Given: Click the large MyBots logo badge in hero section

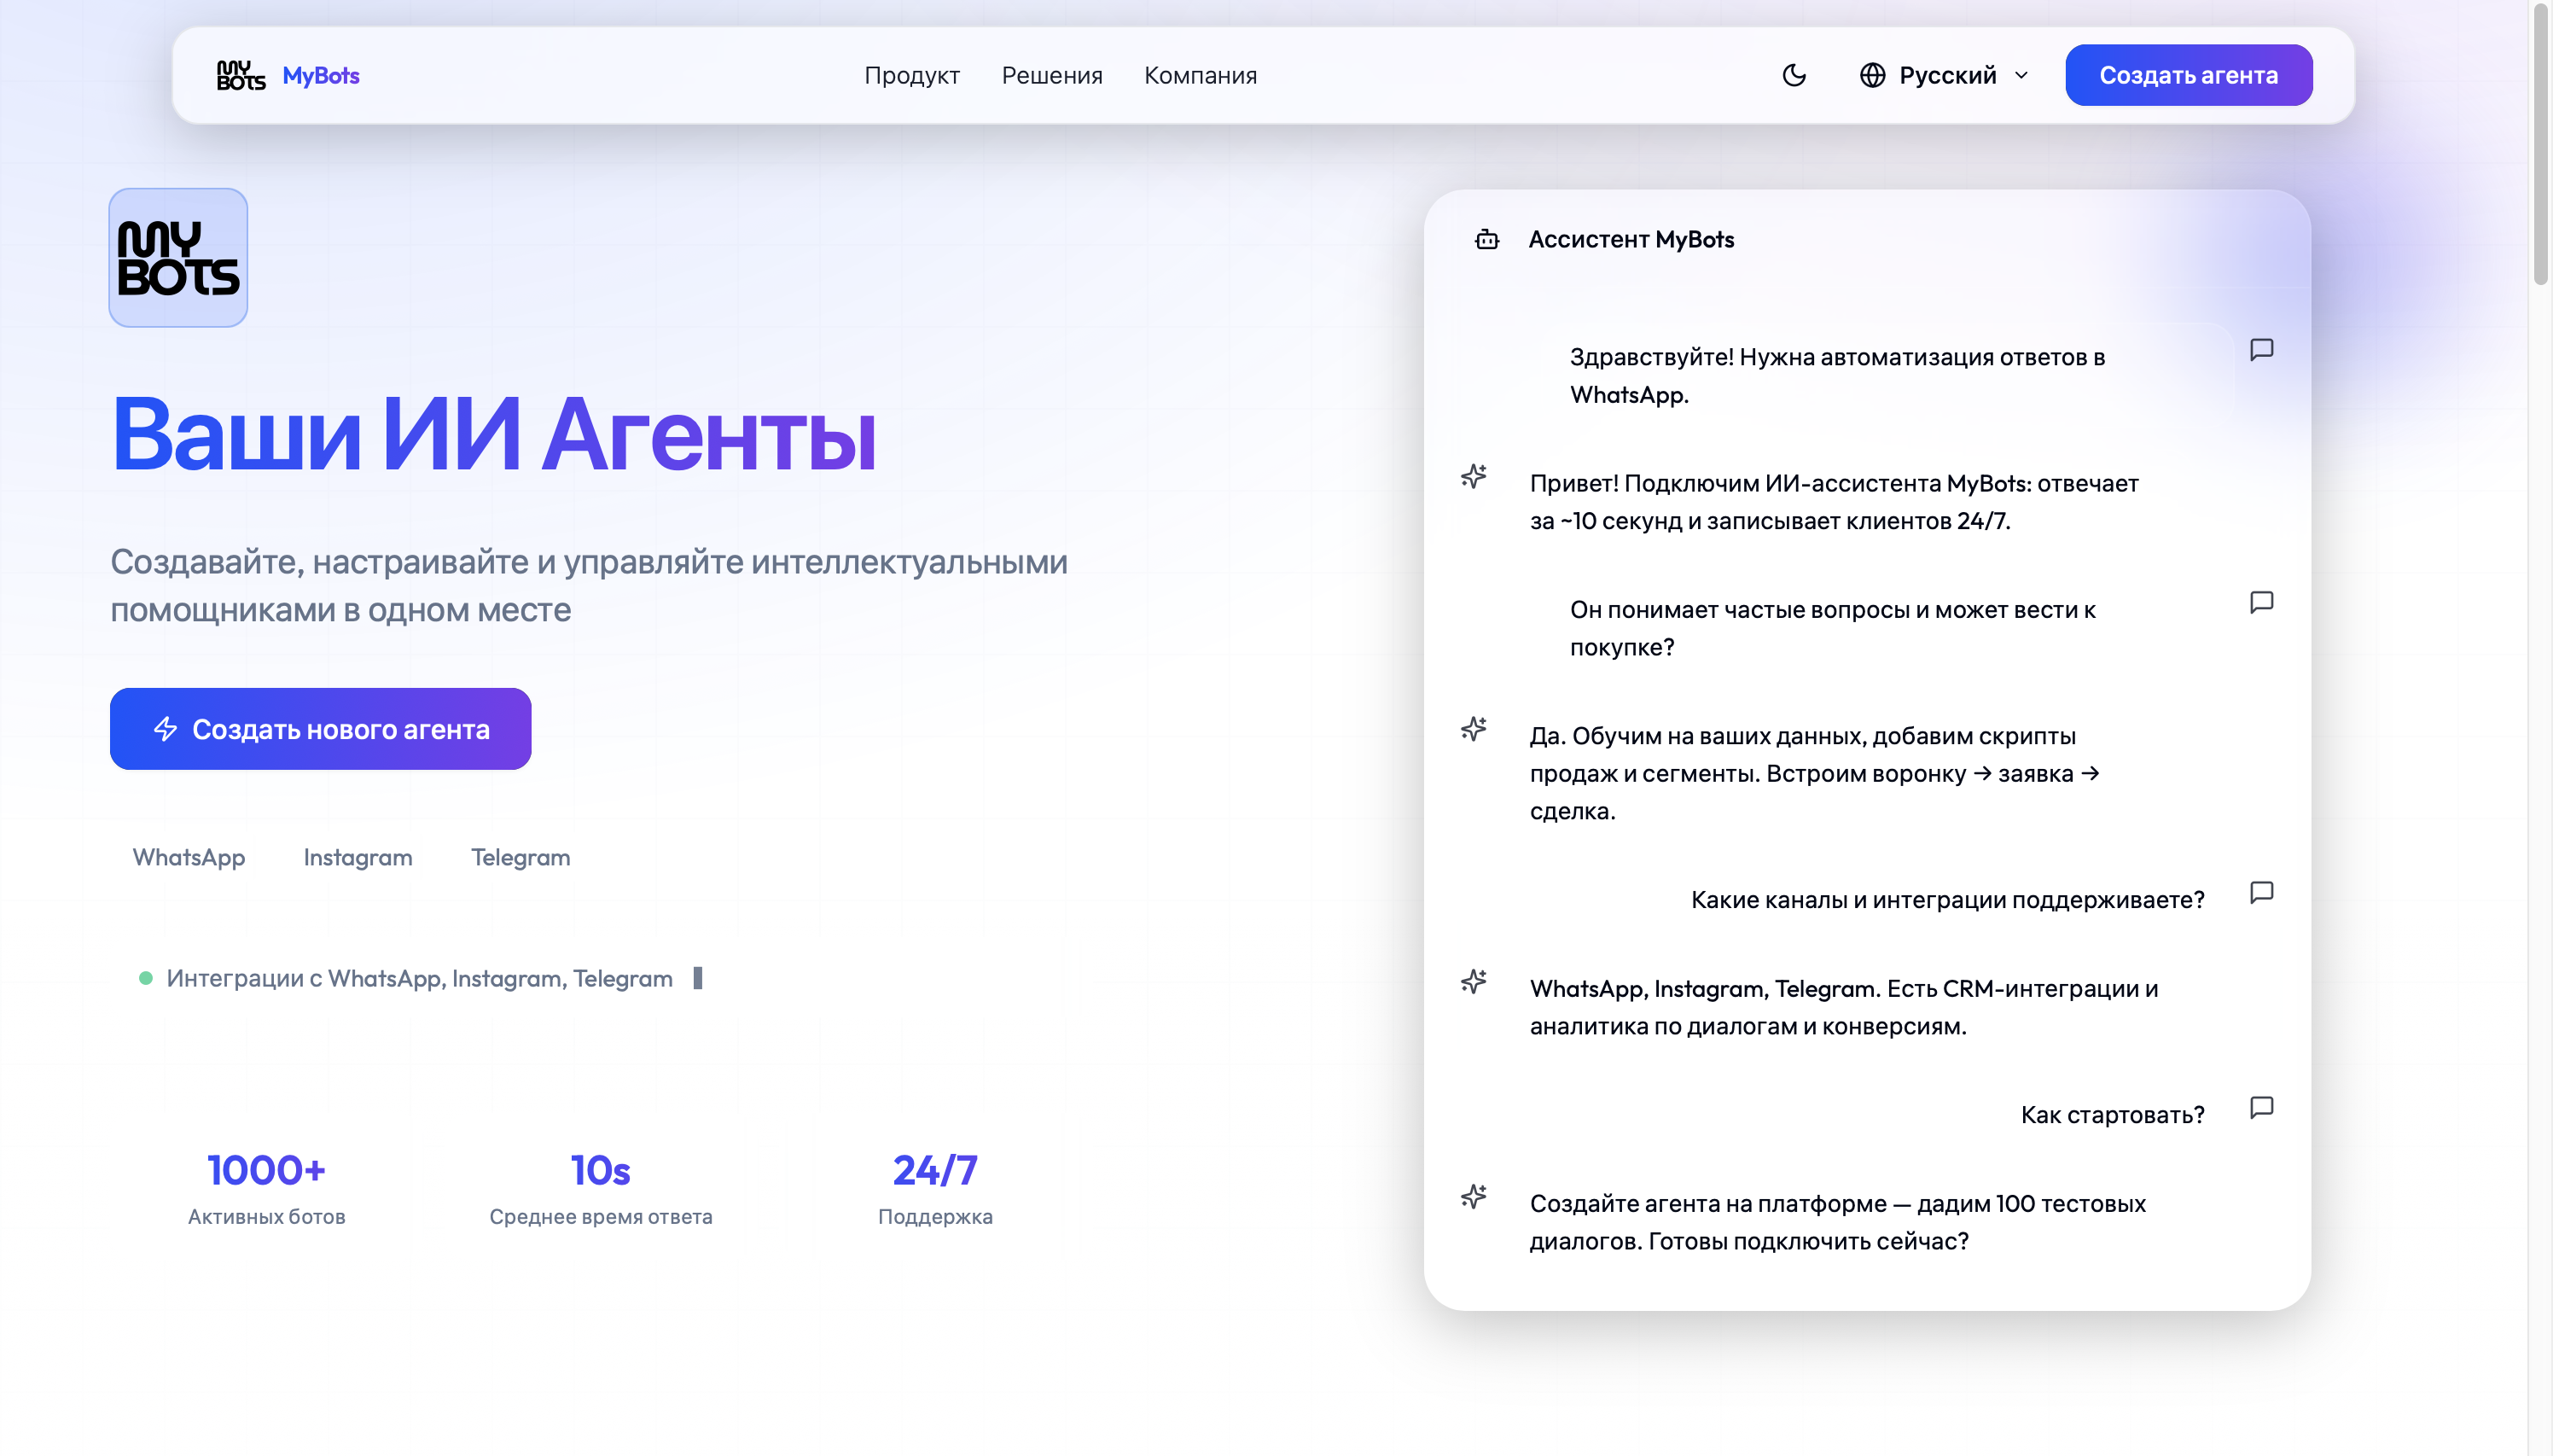Looking at the screenshot, I should pos(177,257).
